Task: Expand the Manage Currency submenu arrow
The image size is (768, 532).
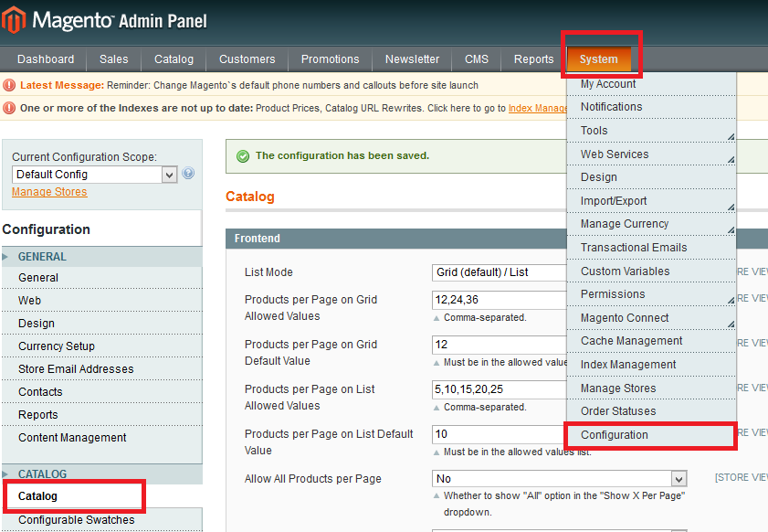Action: (x=731, y=230)
